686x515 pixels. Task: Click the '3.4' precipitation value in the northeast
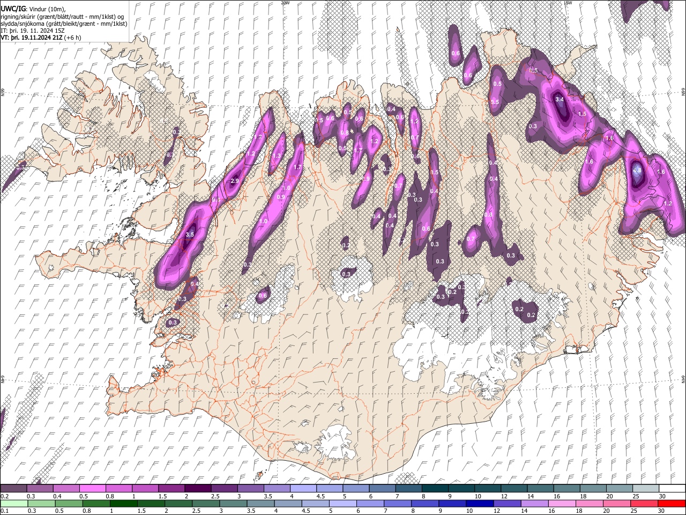click(560, 100)
